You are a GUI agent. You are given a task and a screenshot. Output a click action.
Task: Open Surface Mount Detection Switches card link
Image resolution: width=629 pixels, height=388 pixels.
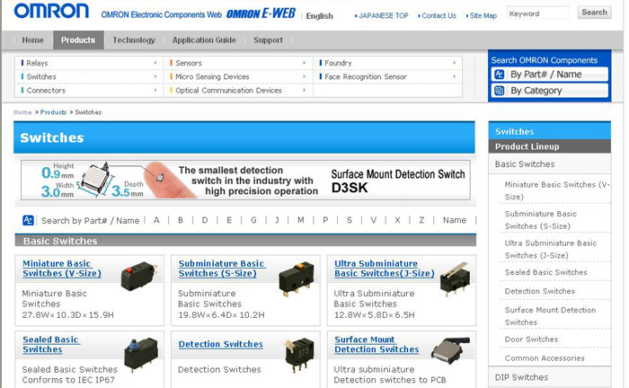tap(377, 344)
